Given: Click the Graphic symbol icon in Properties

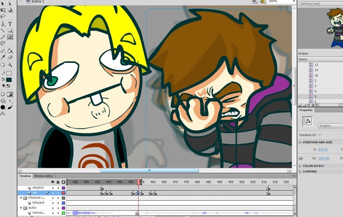Looking at the screenshot, I should tap(308, 121).
